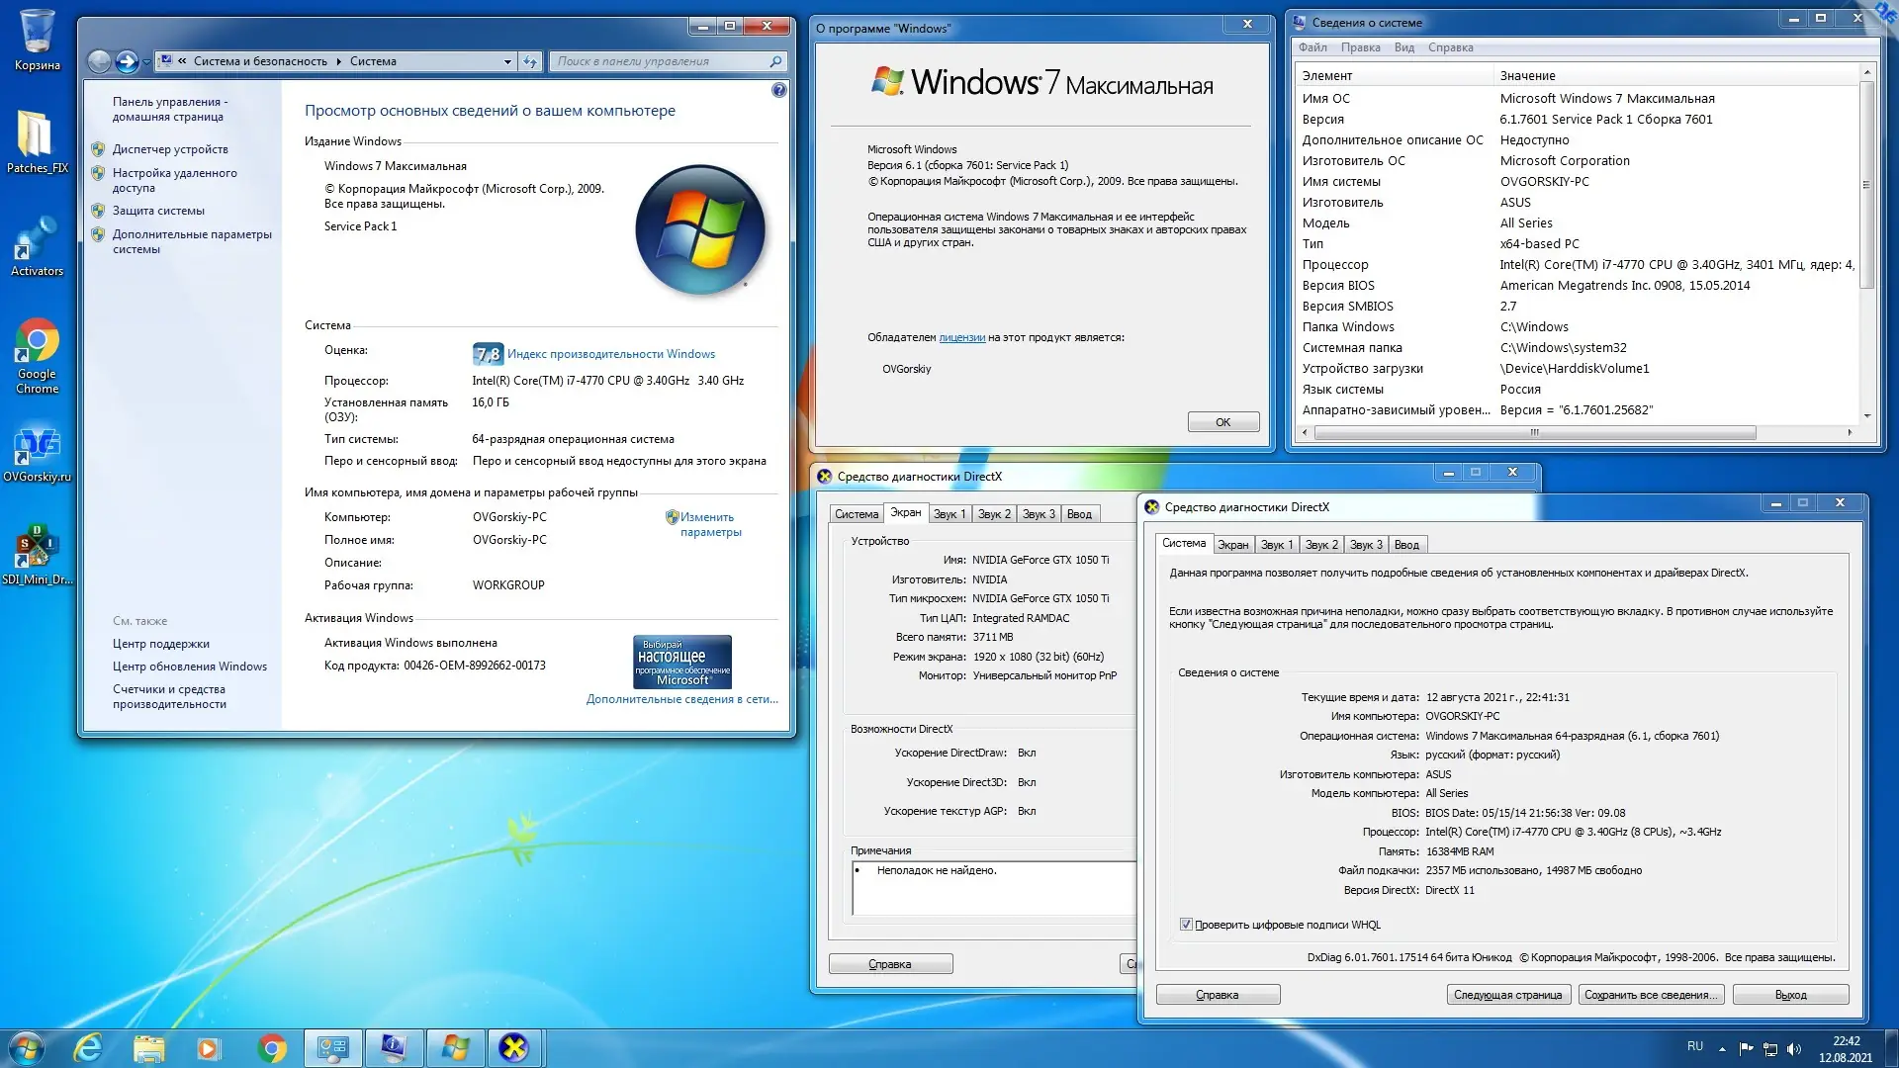Viewport: 1899px width, 1068px height.
Task: Click the Следующая страница button
Action: (1507, 995)
